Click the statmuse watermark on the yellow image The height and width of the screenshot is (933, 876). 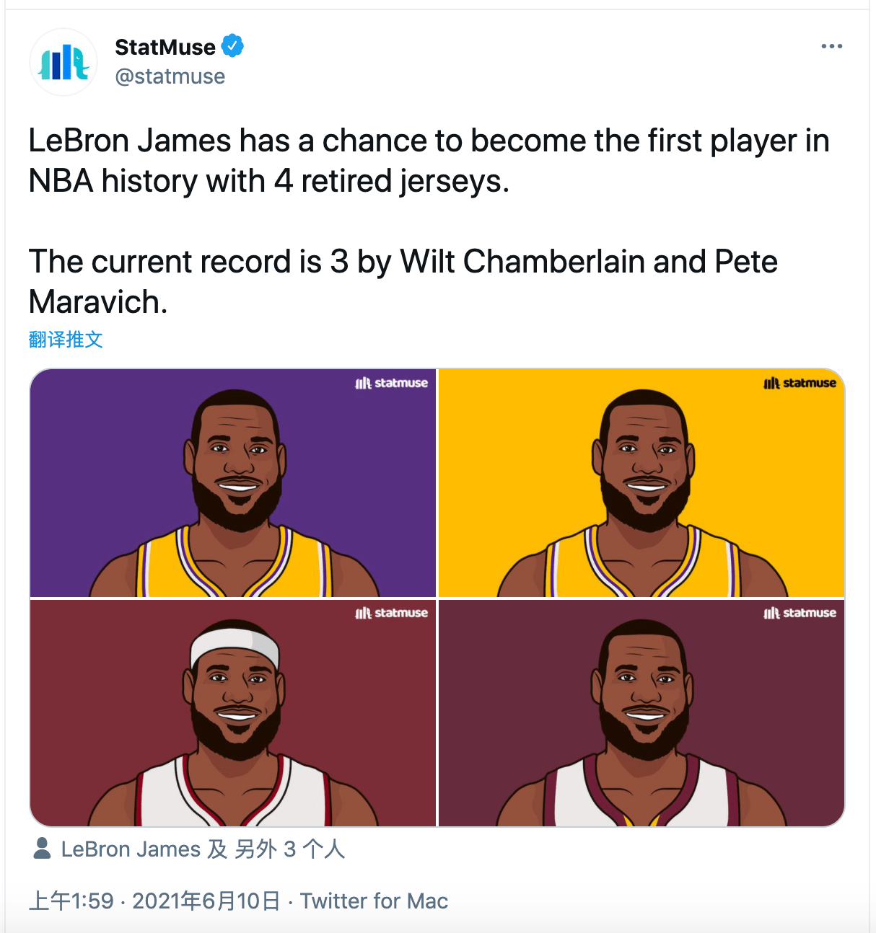pyautogui.click(x=800, y=383)
